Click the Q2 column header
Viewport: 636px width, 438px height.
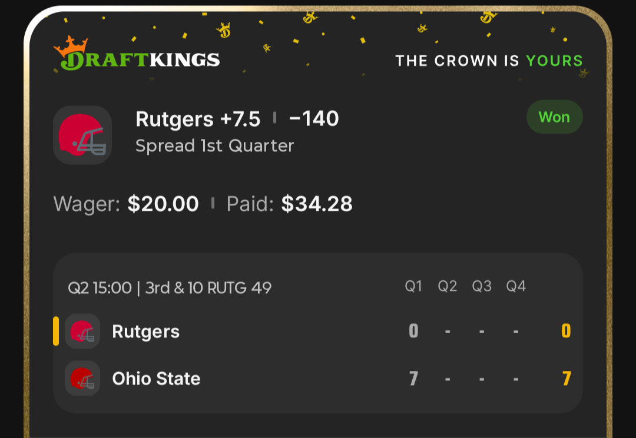(448, 287)
